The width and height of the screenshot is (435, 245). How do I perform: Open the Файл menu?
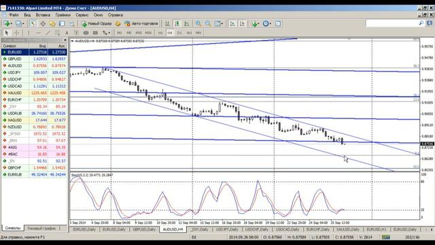pos(14,15)
